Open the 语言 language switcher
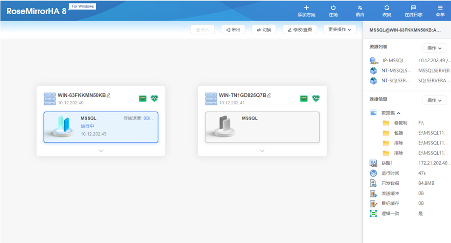 pos(360,8)
